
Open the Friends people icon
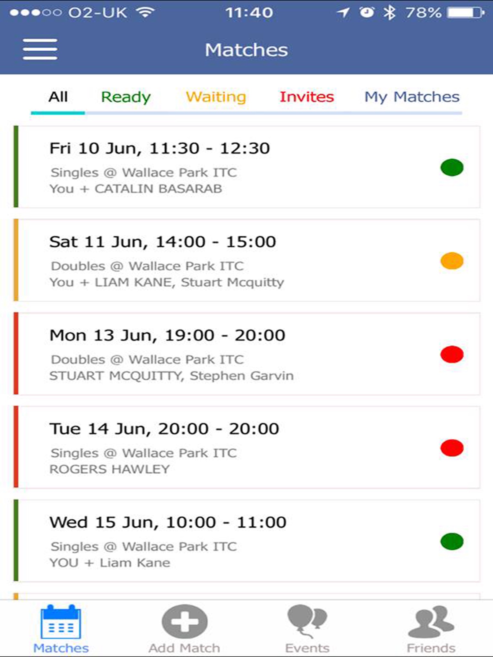tap(431, 622)
